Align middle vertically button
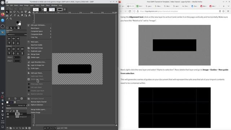This screenshot has width=231, height=130. tap(14, 43)
